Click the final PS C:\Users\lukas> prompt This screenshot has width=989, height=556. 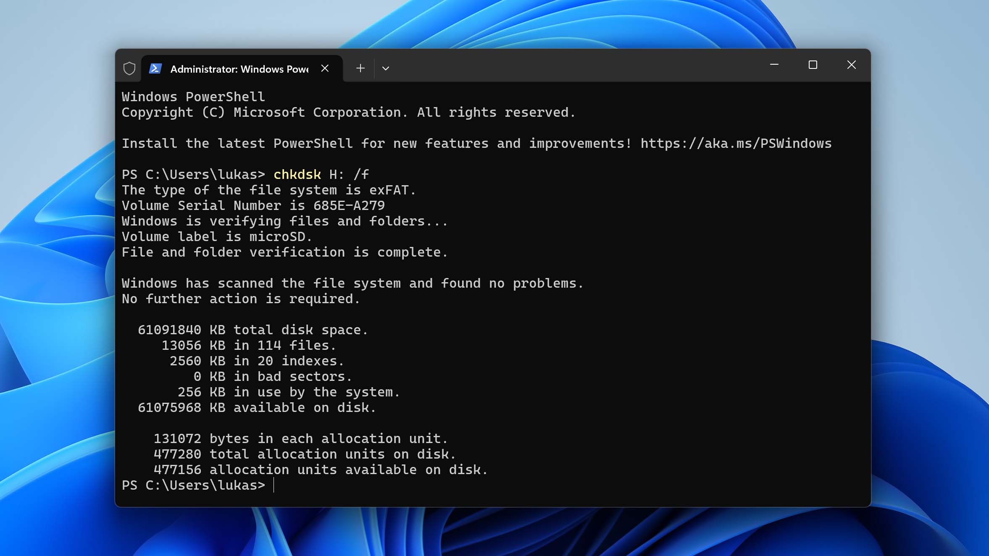tap(194, 485)
